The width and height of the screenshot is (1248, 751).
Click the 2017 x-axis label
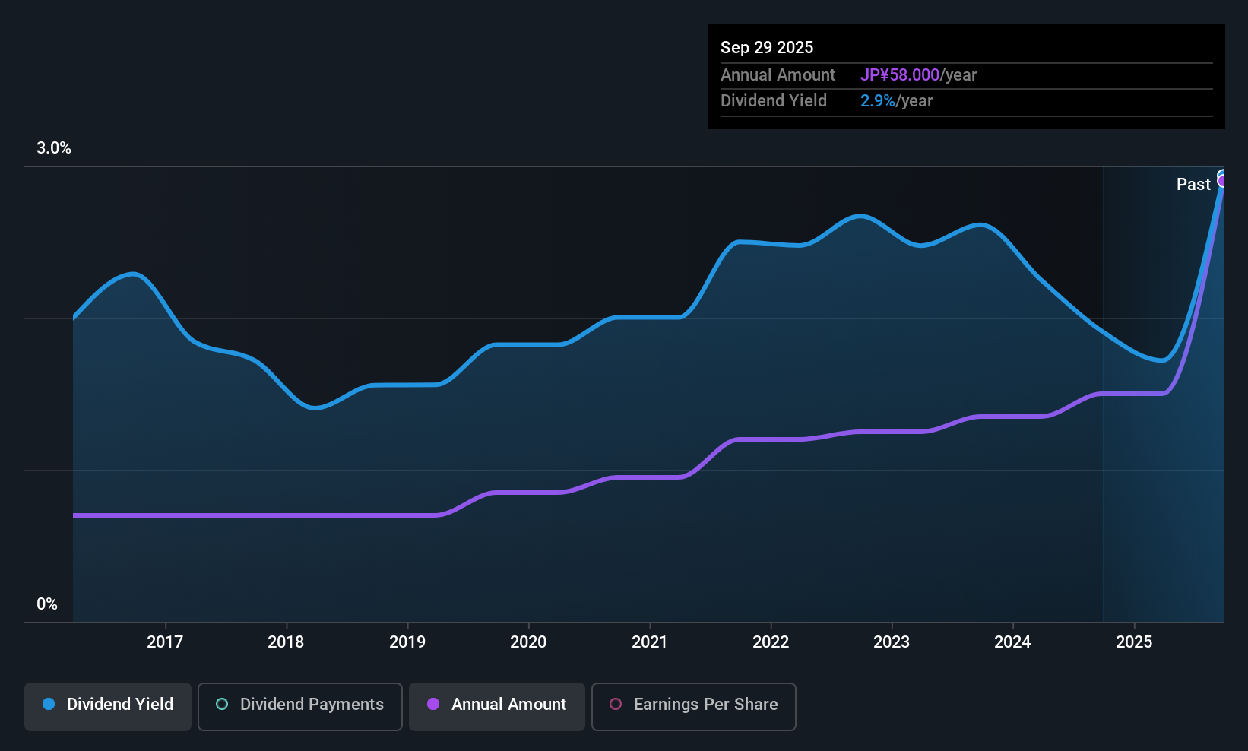[165, 642]
